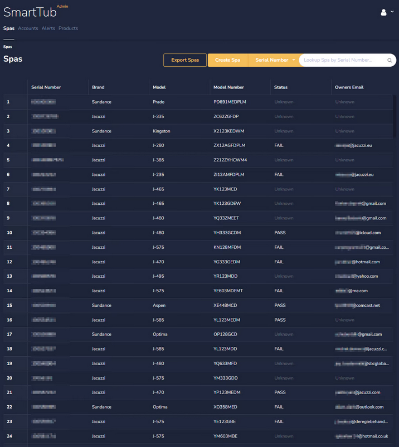Click the jacuzzi.com owner email in row 21
The image size is (399, 447).
click(358, 392)
